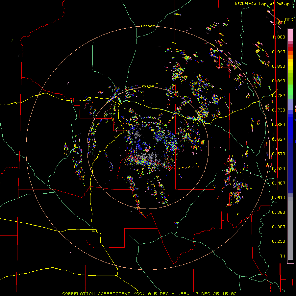
Task: Click the 0.627 color scale value
Action: click(x=279, y=139)
